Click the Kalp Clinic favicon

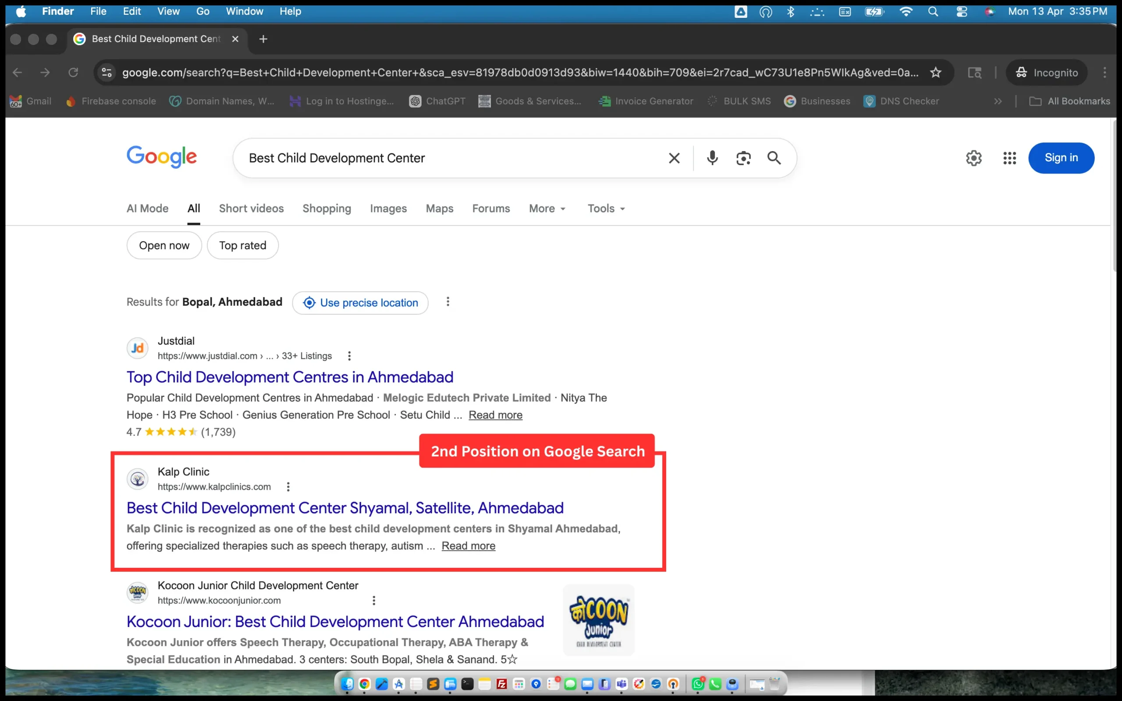coord(137,479)
